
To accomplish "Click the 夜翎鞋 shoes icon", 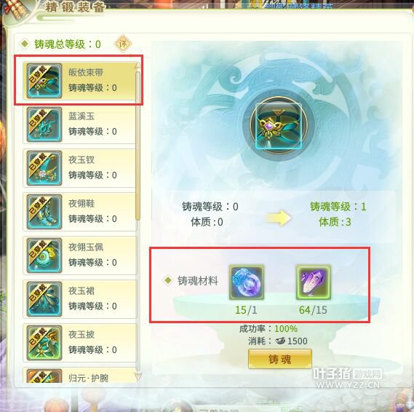I will click(x=44, y=212).
